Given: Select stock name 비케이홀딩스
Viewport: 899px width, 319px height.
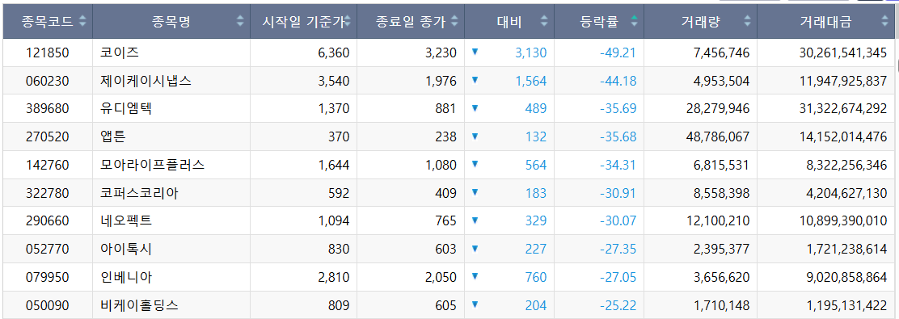Looking at the screenshot, I should (139, 305).
